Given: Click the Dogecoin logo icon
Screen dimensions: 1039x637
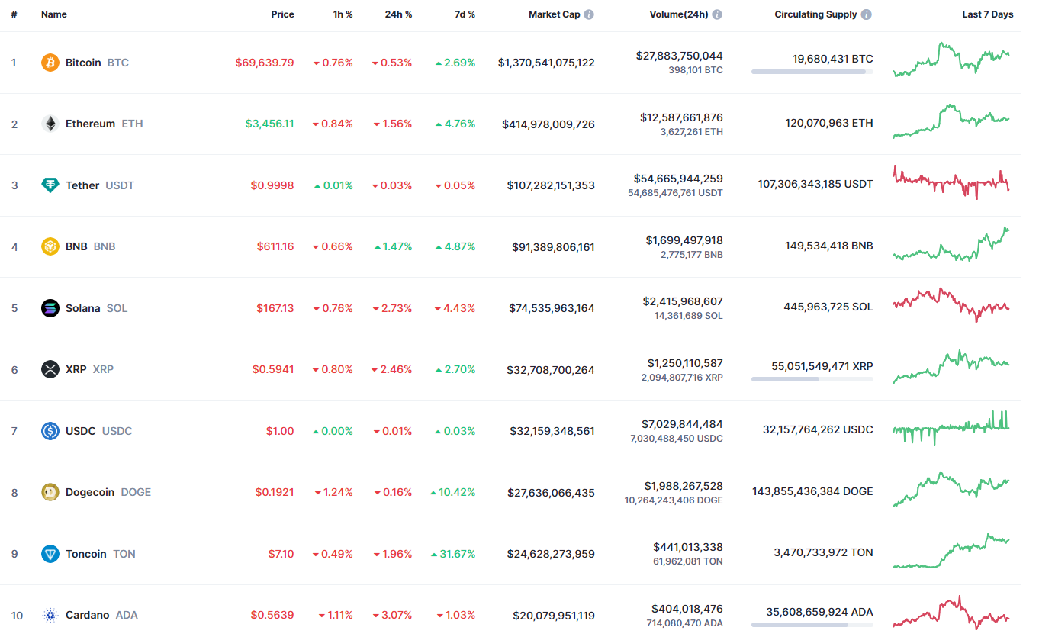Looking at the screenshot, I should (x=50, y=492).
